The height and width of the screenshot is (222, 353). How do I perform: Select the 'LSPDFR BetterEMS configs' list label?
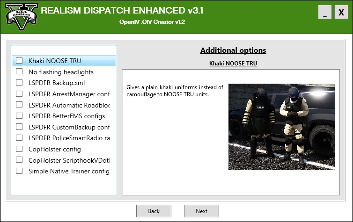point(66,116)
